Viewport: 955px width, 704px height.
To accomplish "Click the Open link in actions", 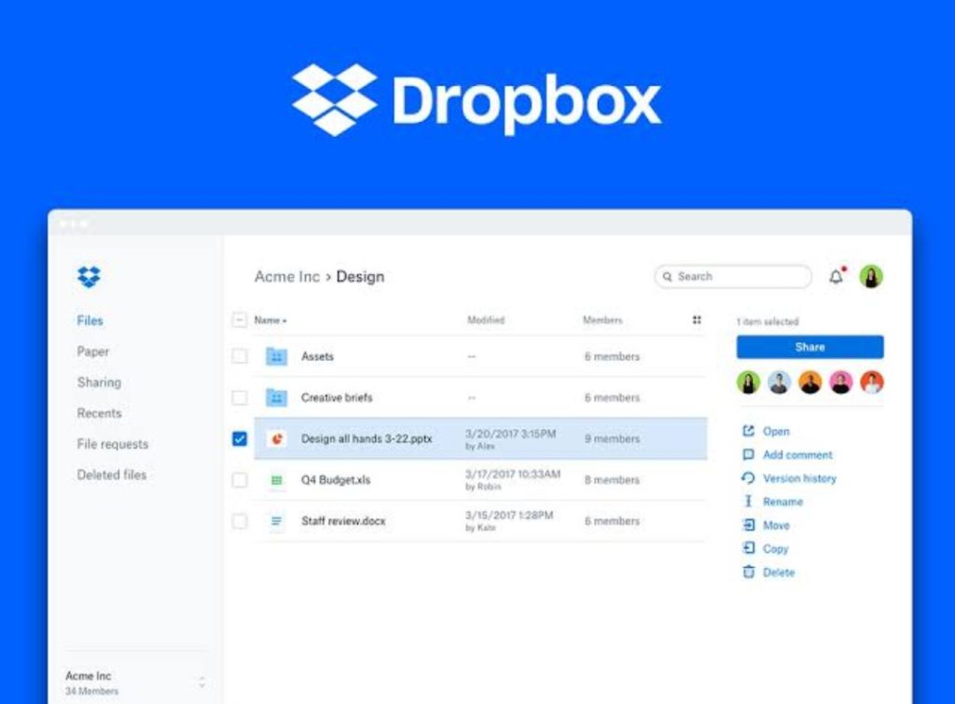I will click(x=776, y=431).
